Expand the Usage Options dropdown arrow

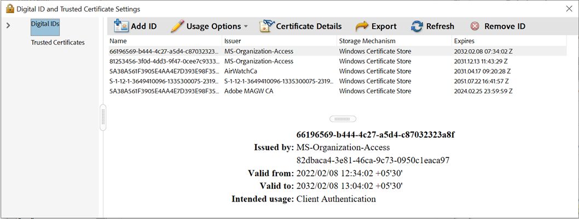[246, 27]
